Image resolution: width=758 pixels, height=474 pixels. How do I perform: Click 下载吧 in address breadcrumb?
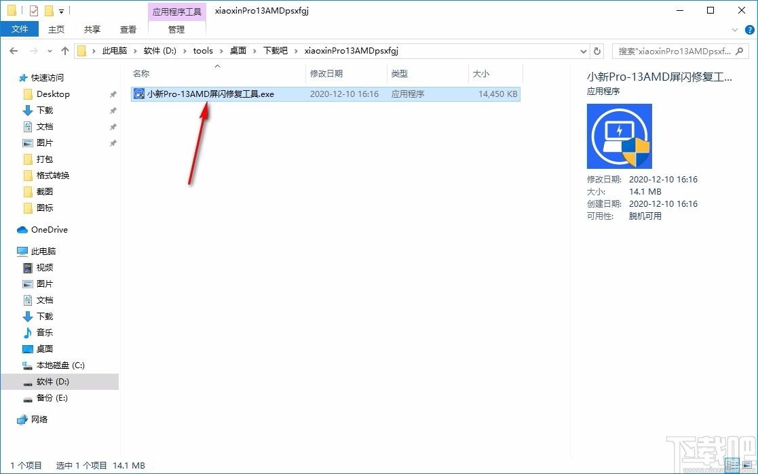click(x=275, y=51)
